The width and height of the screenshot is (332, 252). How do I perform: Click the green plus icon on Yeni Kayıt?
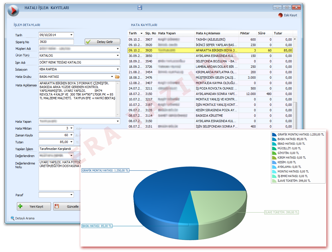[20, 206]
